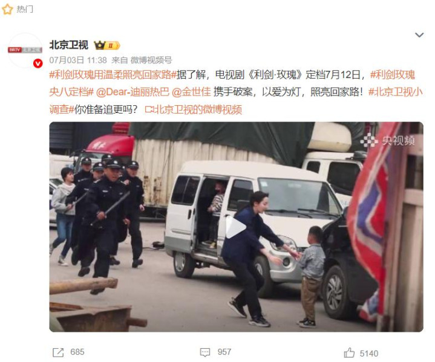Screen dimensions: 435x362
Task: Open the 北京卫视 account name link
Action: coord(69,45)
